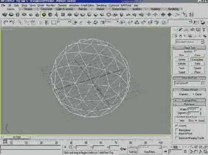
Task: Click the Cone object type button
Action: 197,55
